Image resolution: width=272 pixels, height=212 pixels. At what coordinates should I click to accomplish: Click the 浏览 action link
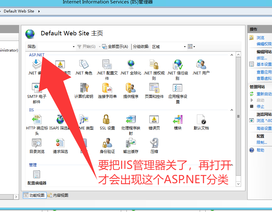coord(260,38)
